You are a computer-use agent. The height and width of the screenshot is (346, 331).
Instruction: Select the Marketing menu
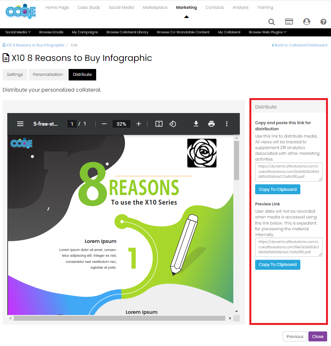(x=186, y=8)
